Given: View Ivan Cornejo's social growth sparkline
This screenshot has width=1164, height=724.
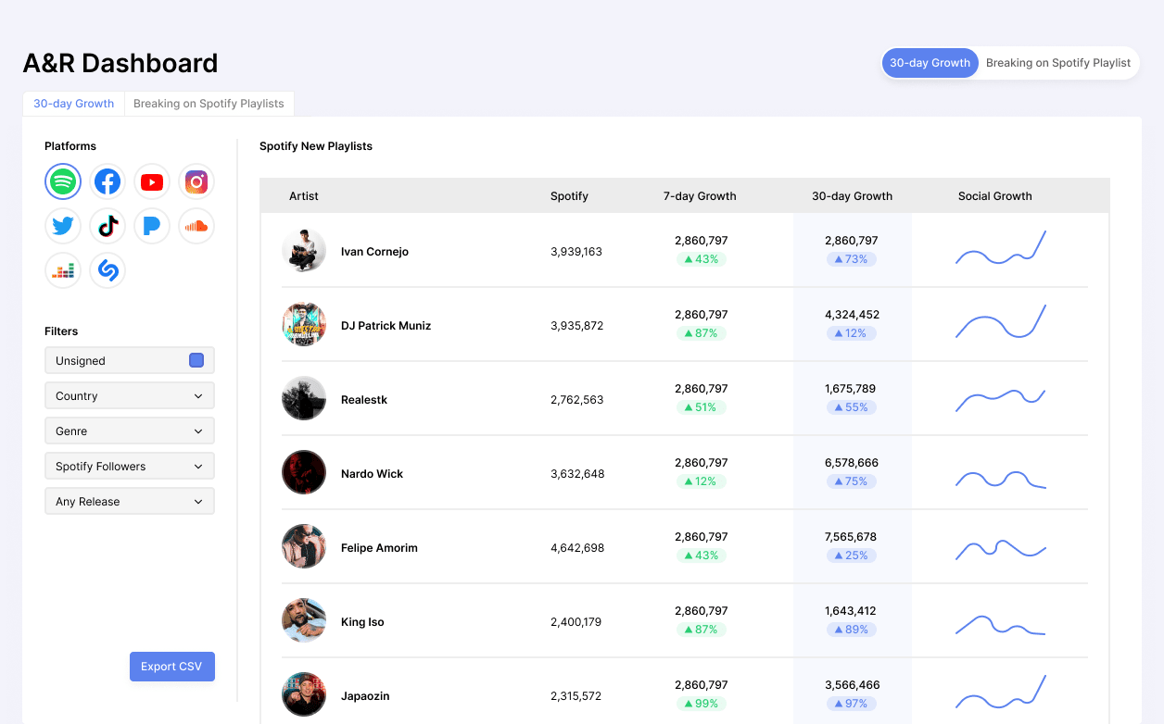Looking at the screenshot, I should pyautogui.click(x=1001, y=247).
